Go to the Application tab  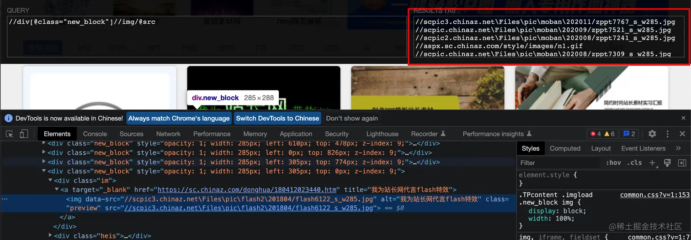296,134
